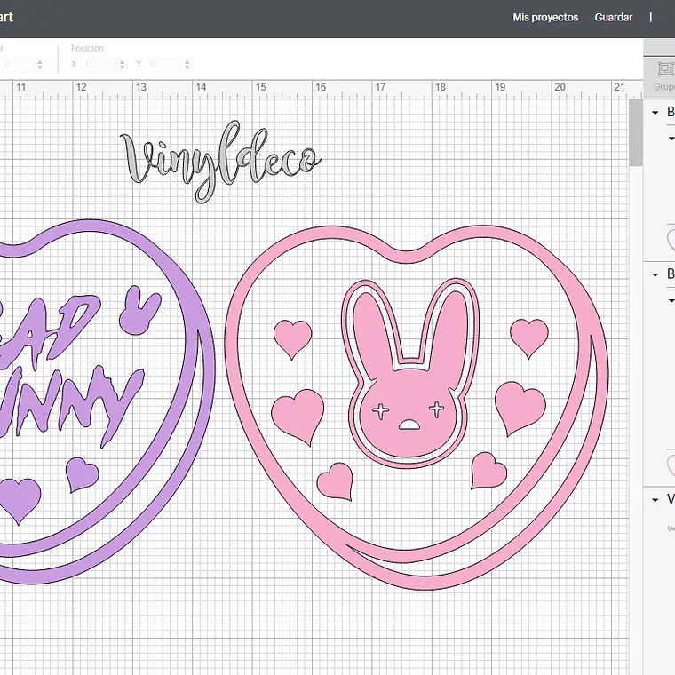
Task: Focus the Posición X input field
Action: (x=99, y=65)
